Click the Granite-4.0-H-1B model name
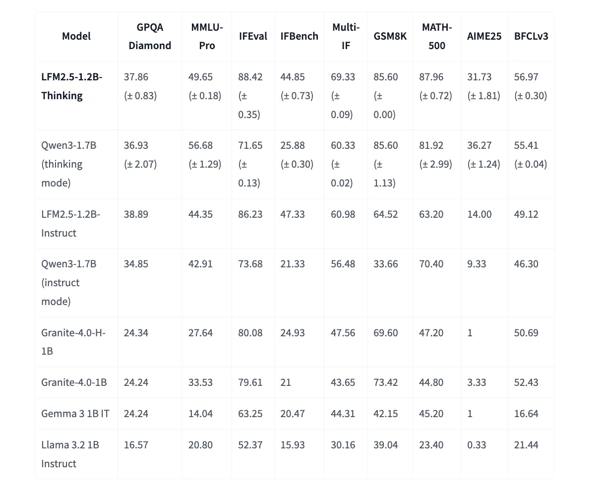Viewport: 604px width, 496px height. click(73, 342)
